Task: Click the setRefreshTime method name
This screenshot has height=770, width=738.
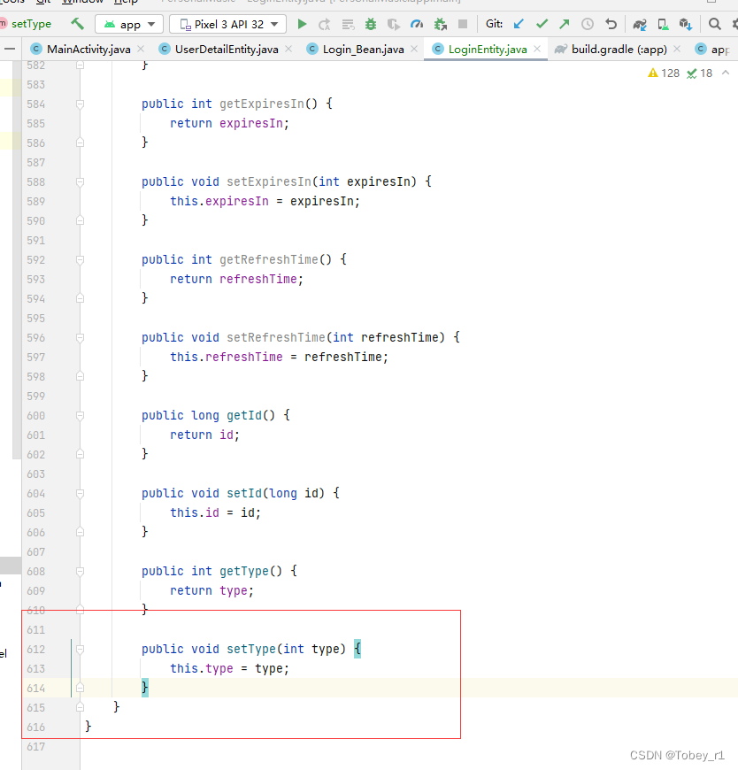Action: 276,338
